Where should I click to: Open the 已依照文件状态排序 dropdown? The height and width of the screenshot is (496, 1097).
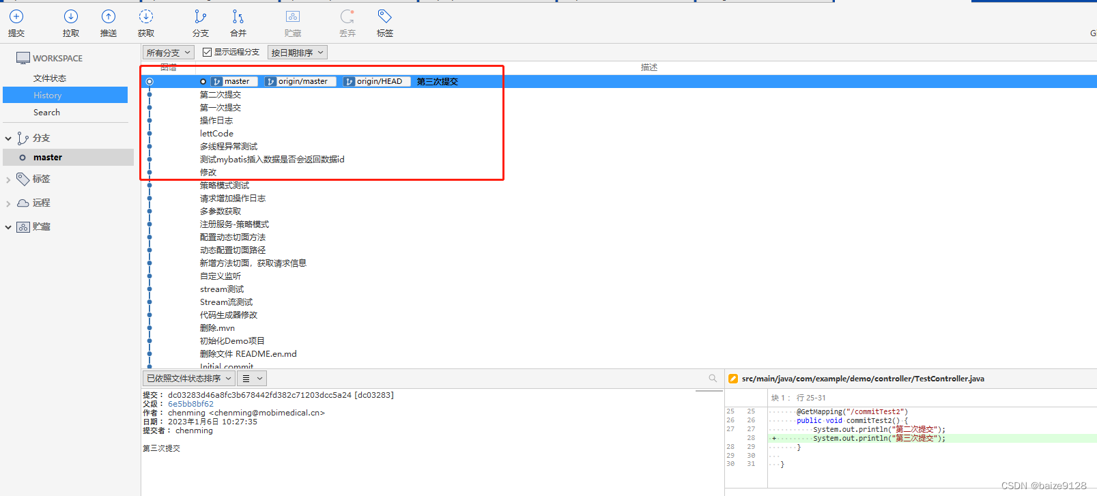(188, 378)
